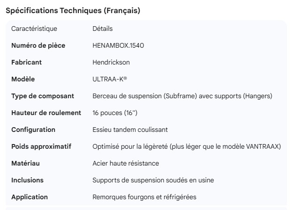The width and height of the screenshot is (294, 210).
Task: Select the 'Inclusions' row label
Action: 27,180
